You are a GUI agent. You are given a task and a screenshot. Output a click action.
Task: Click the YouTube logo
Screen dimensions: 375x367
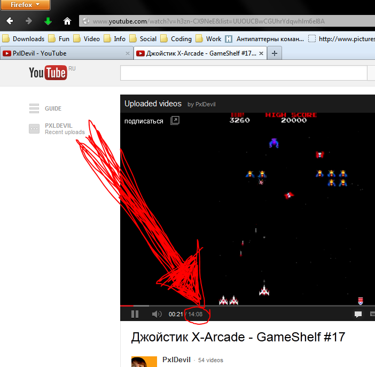click(x=48, y=73)
